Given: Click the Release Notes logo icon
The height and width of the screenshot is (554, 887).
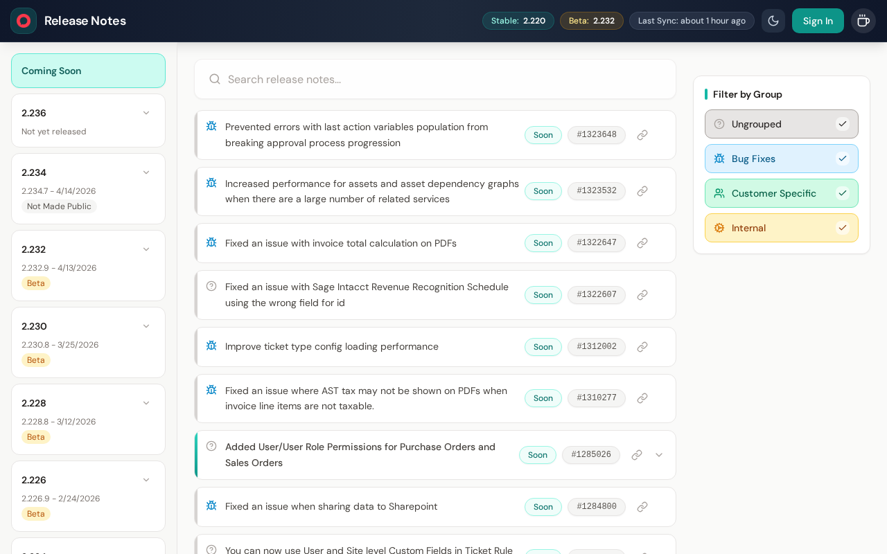Looking at the screenshot, I should point(24,21).
